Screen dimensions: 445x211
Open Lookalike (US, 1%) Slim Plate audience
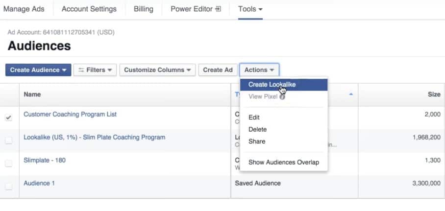point(94,137)
